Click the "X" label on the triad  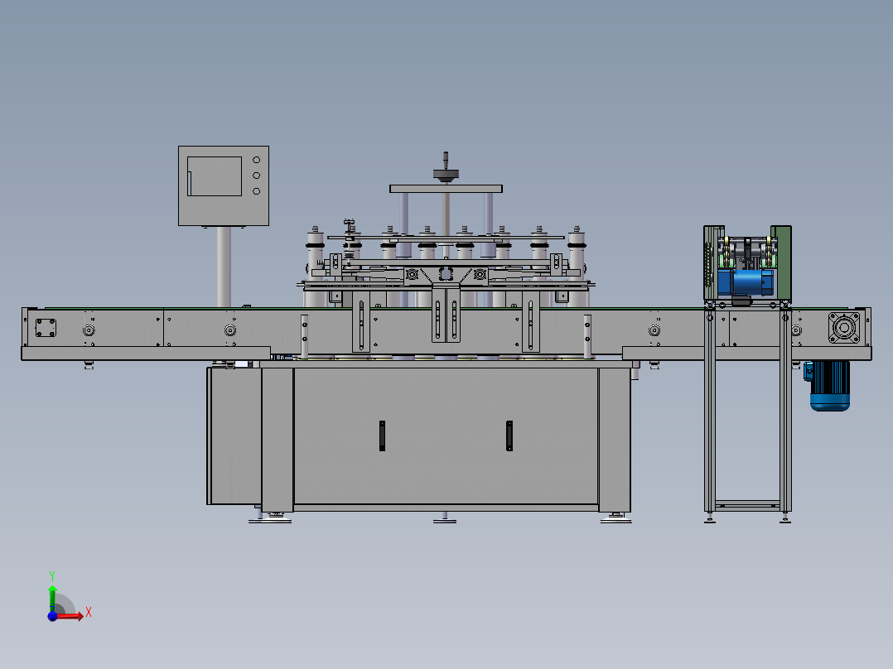pyautogui.click(x=89, y=613)
